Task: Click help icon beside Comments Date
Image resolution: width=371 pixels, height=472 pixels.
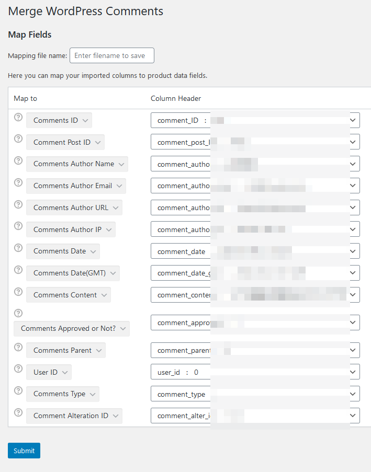Action: 18,248
